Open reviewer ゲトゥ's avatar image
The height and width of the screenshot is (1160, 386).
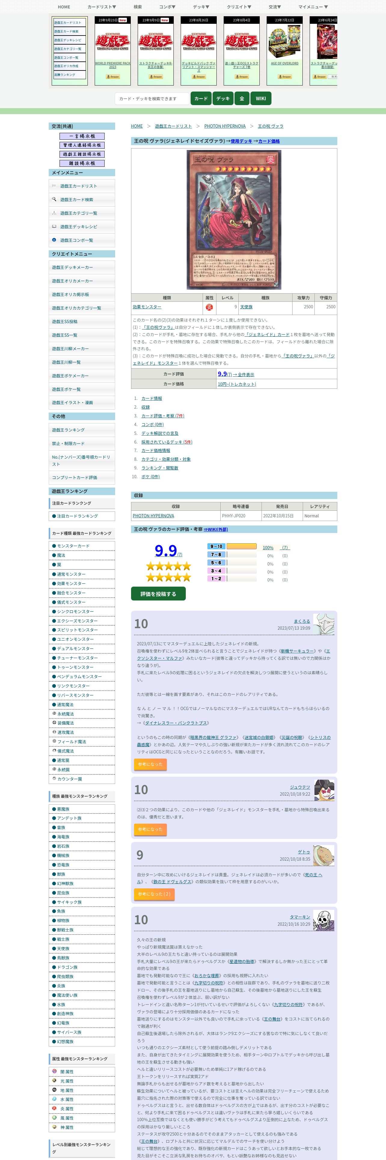pyautogui.click(x=323, y=855)
